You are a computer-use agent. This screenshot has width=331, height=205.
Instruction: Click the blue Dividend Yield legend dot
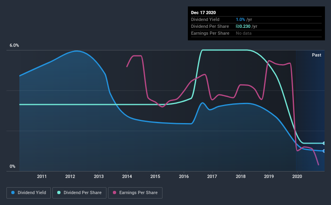[13, 192]
